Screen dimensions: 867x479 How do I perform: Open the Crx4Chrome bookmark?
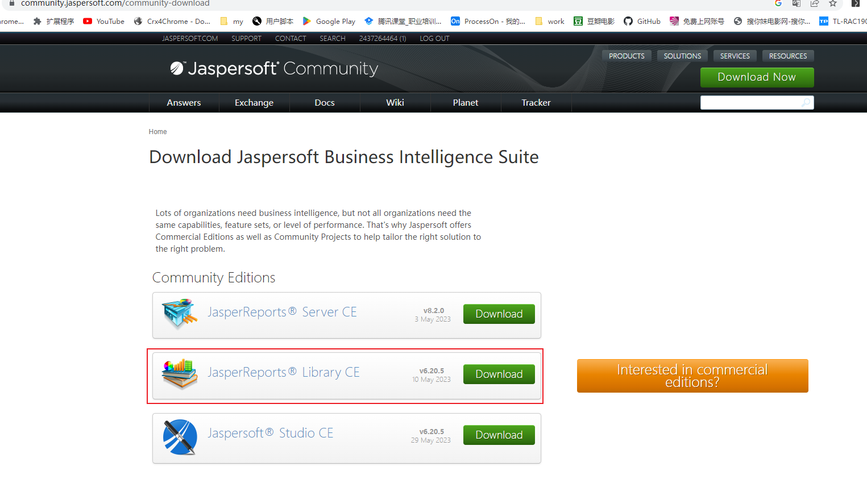coord(172,21)
